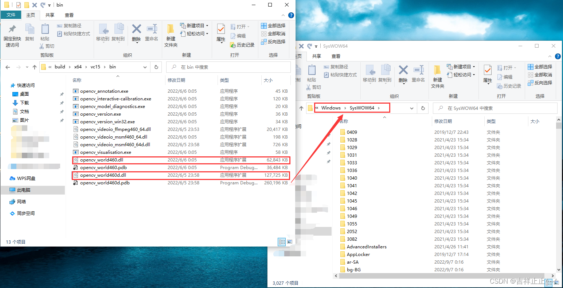Click the x64 breadcrumb in bin address bar
This screenshot has width=563, height=288.
(x=78, y=67)
